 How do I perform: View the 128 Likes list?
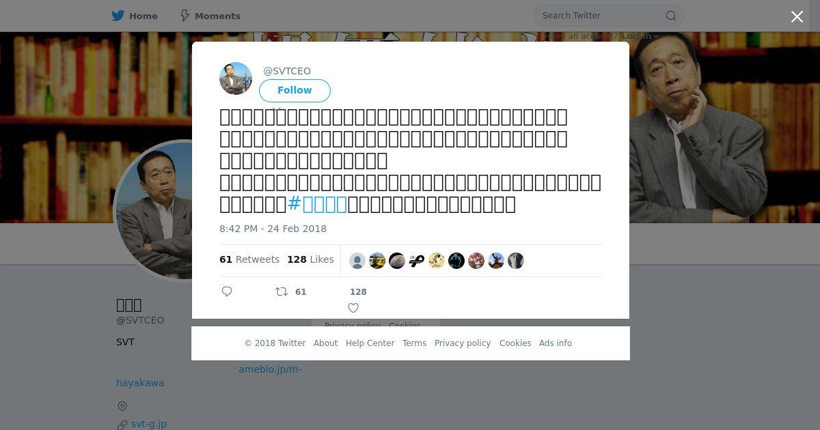pos(310,259)
